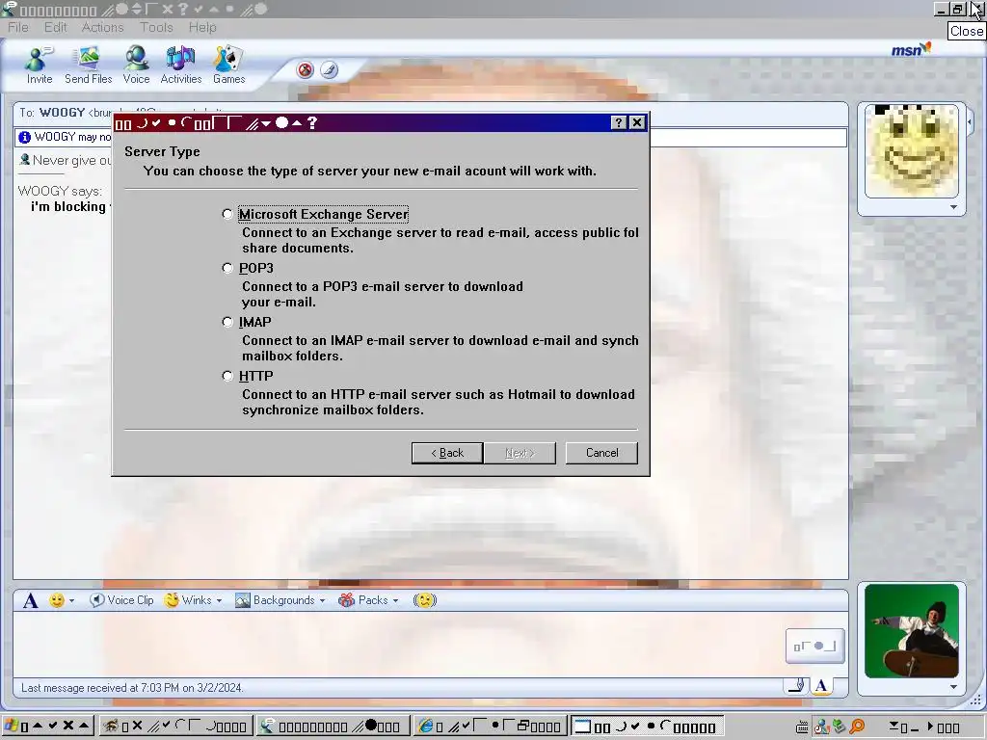Open Send Files from the Messenger toolbar
Image resolution: width=987 pixels, height=740 pixels.
tap(88, 65)
